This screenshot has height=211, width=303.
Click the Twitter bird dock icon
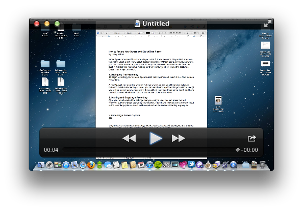191,165
